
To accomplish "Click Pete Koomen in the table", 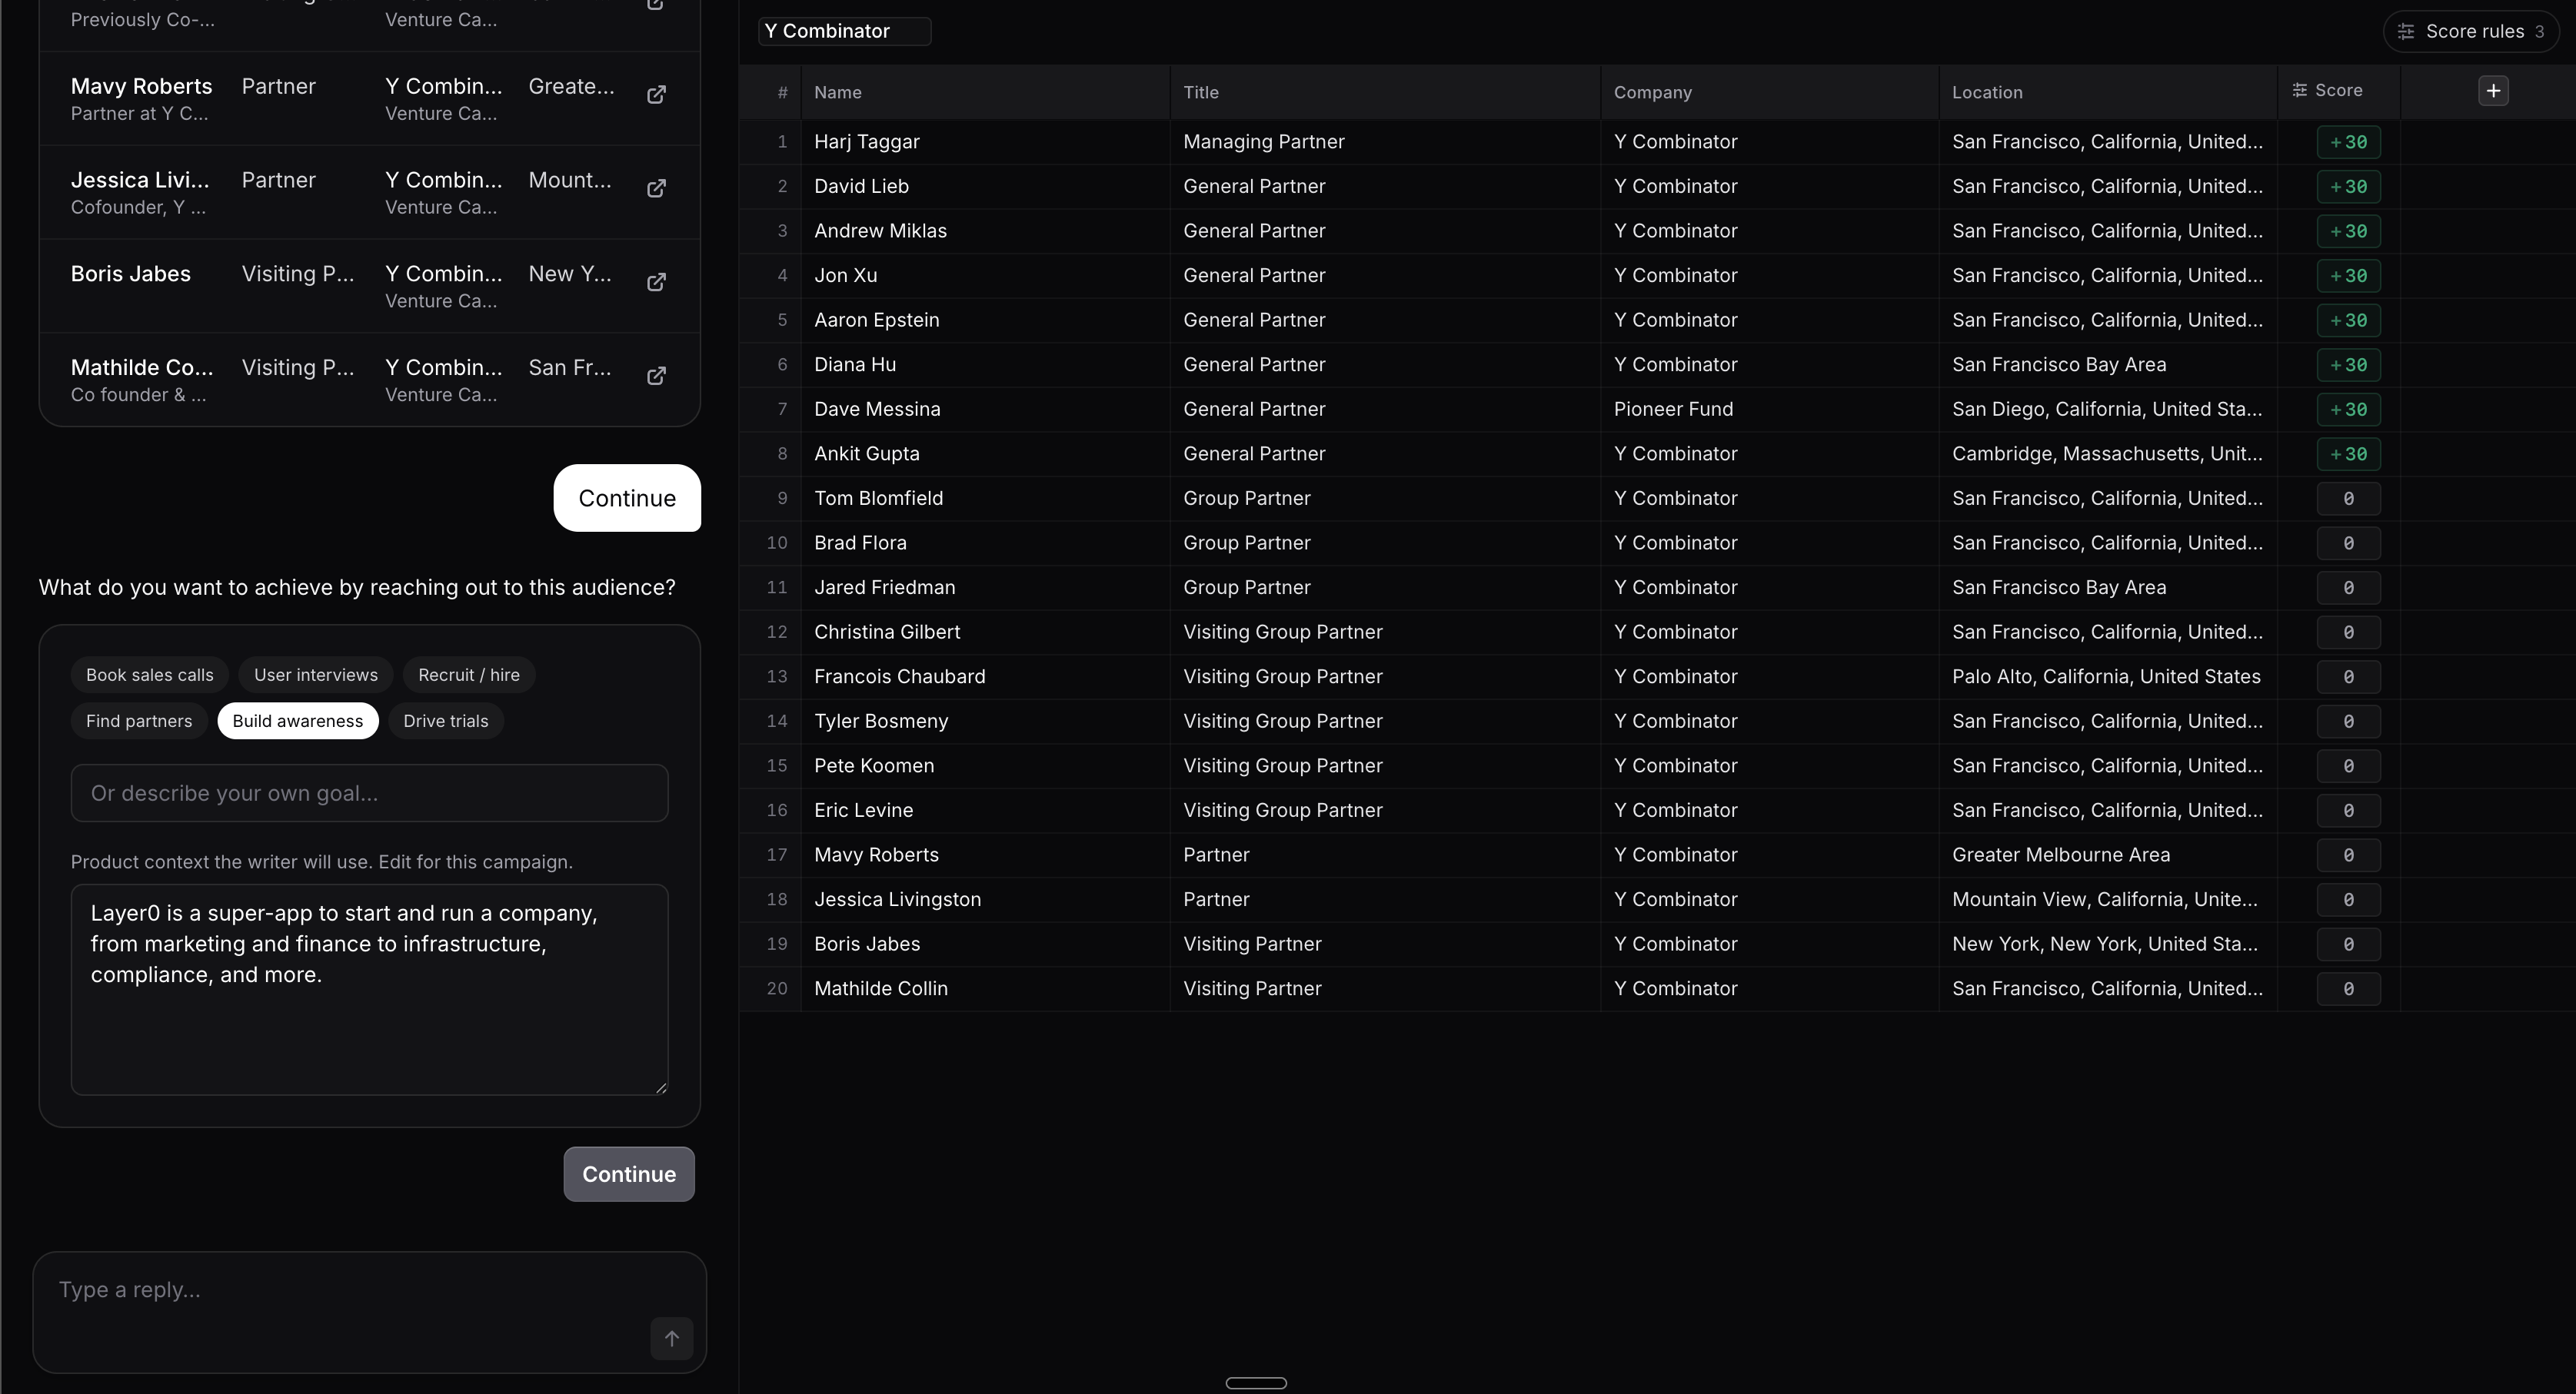I will tap(874, 765).
